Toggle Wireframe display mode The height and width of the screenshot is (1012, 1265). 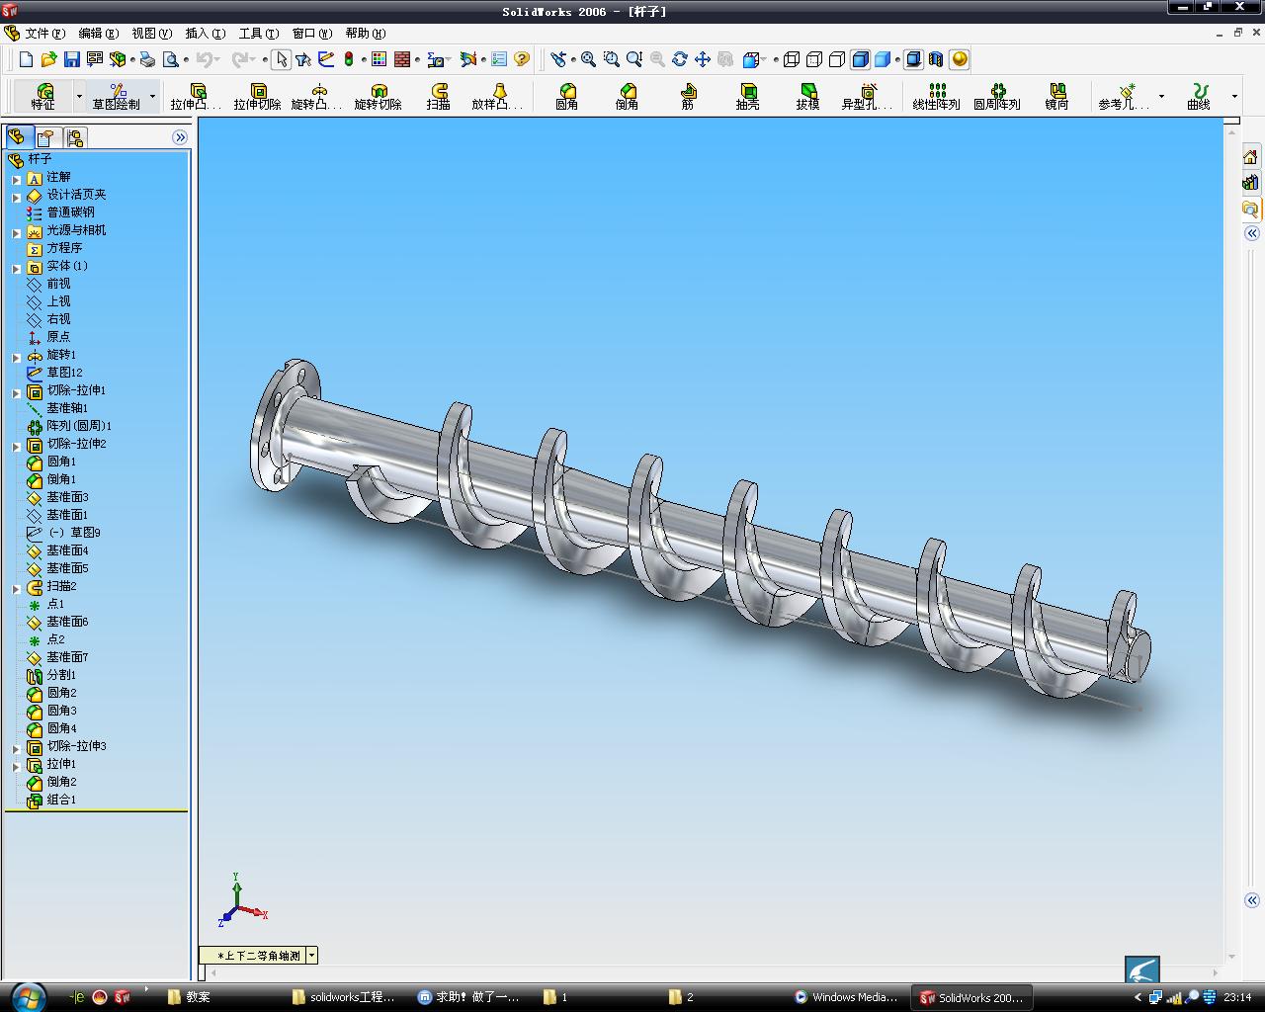(792, 59)
